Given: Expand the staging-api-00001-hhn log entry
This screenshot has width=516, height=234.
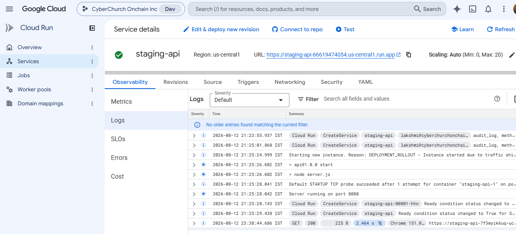Looking at the screenshot, I should tap(194, 204).
